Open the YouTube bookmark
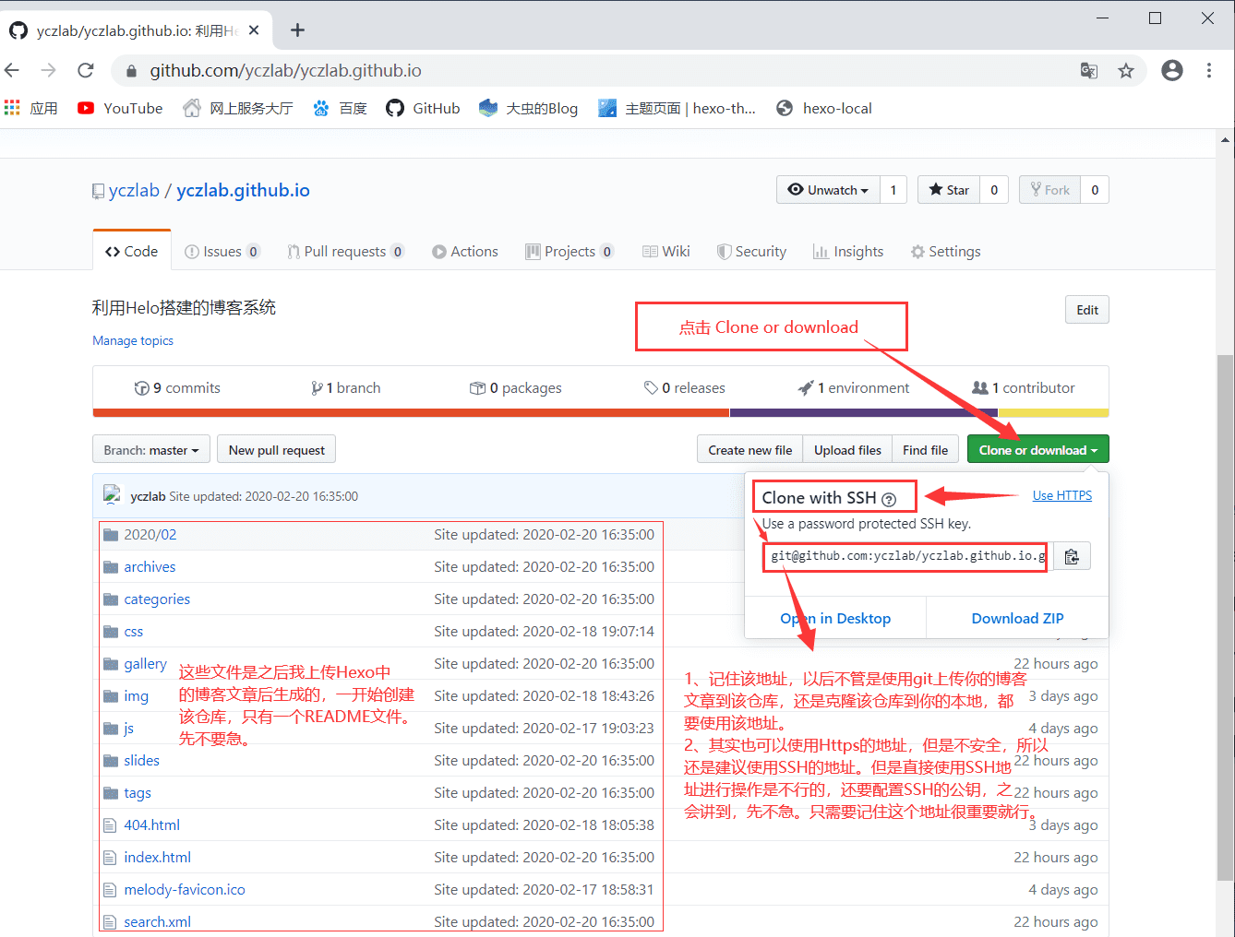The image size is (1235, 937). click(x=120, y=108)
